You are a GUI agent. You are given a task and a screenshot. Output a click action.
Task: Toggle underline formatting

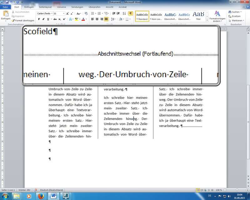coord(48,19)
